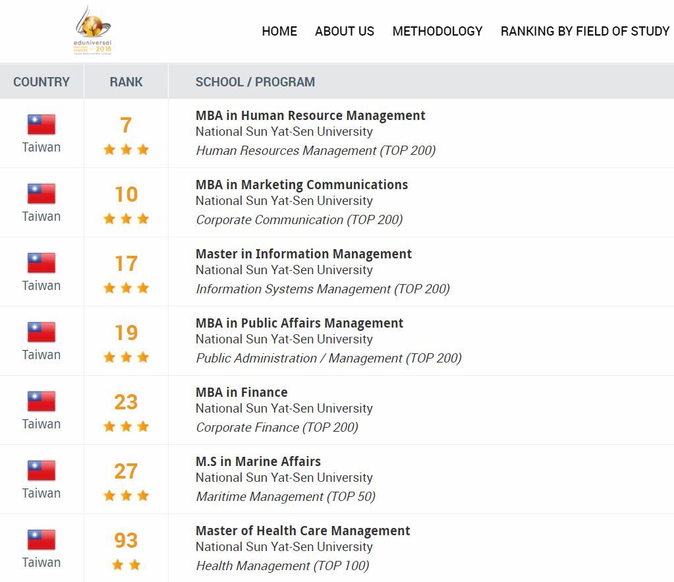
Task: Open the HOME menu item
Action: pos(279,31)
